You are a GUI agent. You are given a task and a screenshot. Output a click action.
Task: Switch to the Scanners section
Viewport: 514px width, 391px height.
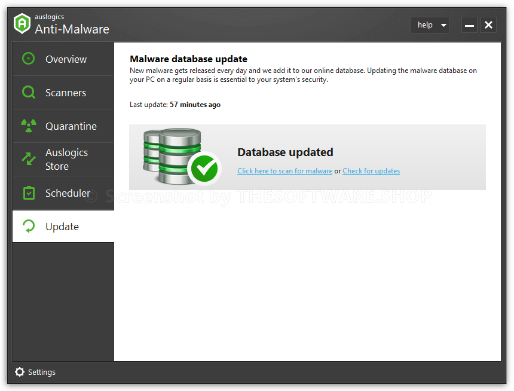(x=63, y=93)
